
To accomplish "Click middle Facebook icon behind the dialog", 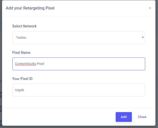I will pyautogui.click(x=1, y=109).
